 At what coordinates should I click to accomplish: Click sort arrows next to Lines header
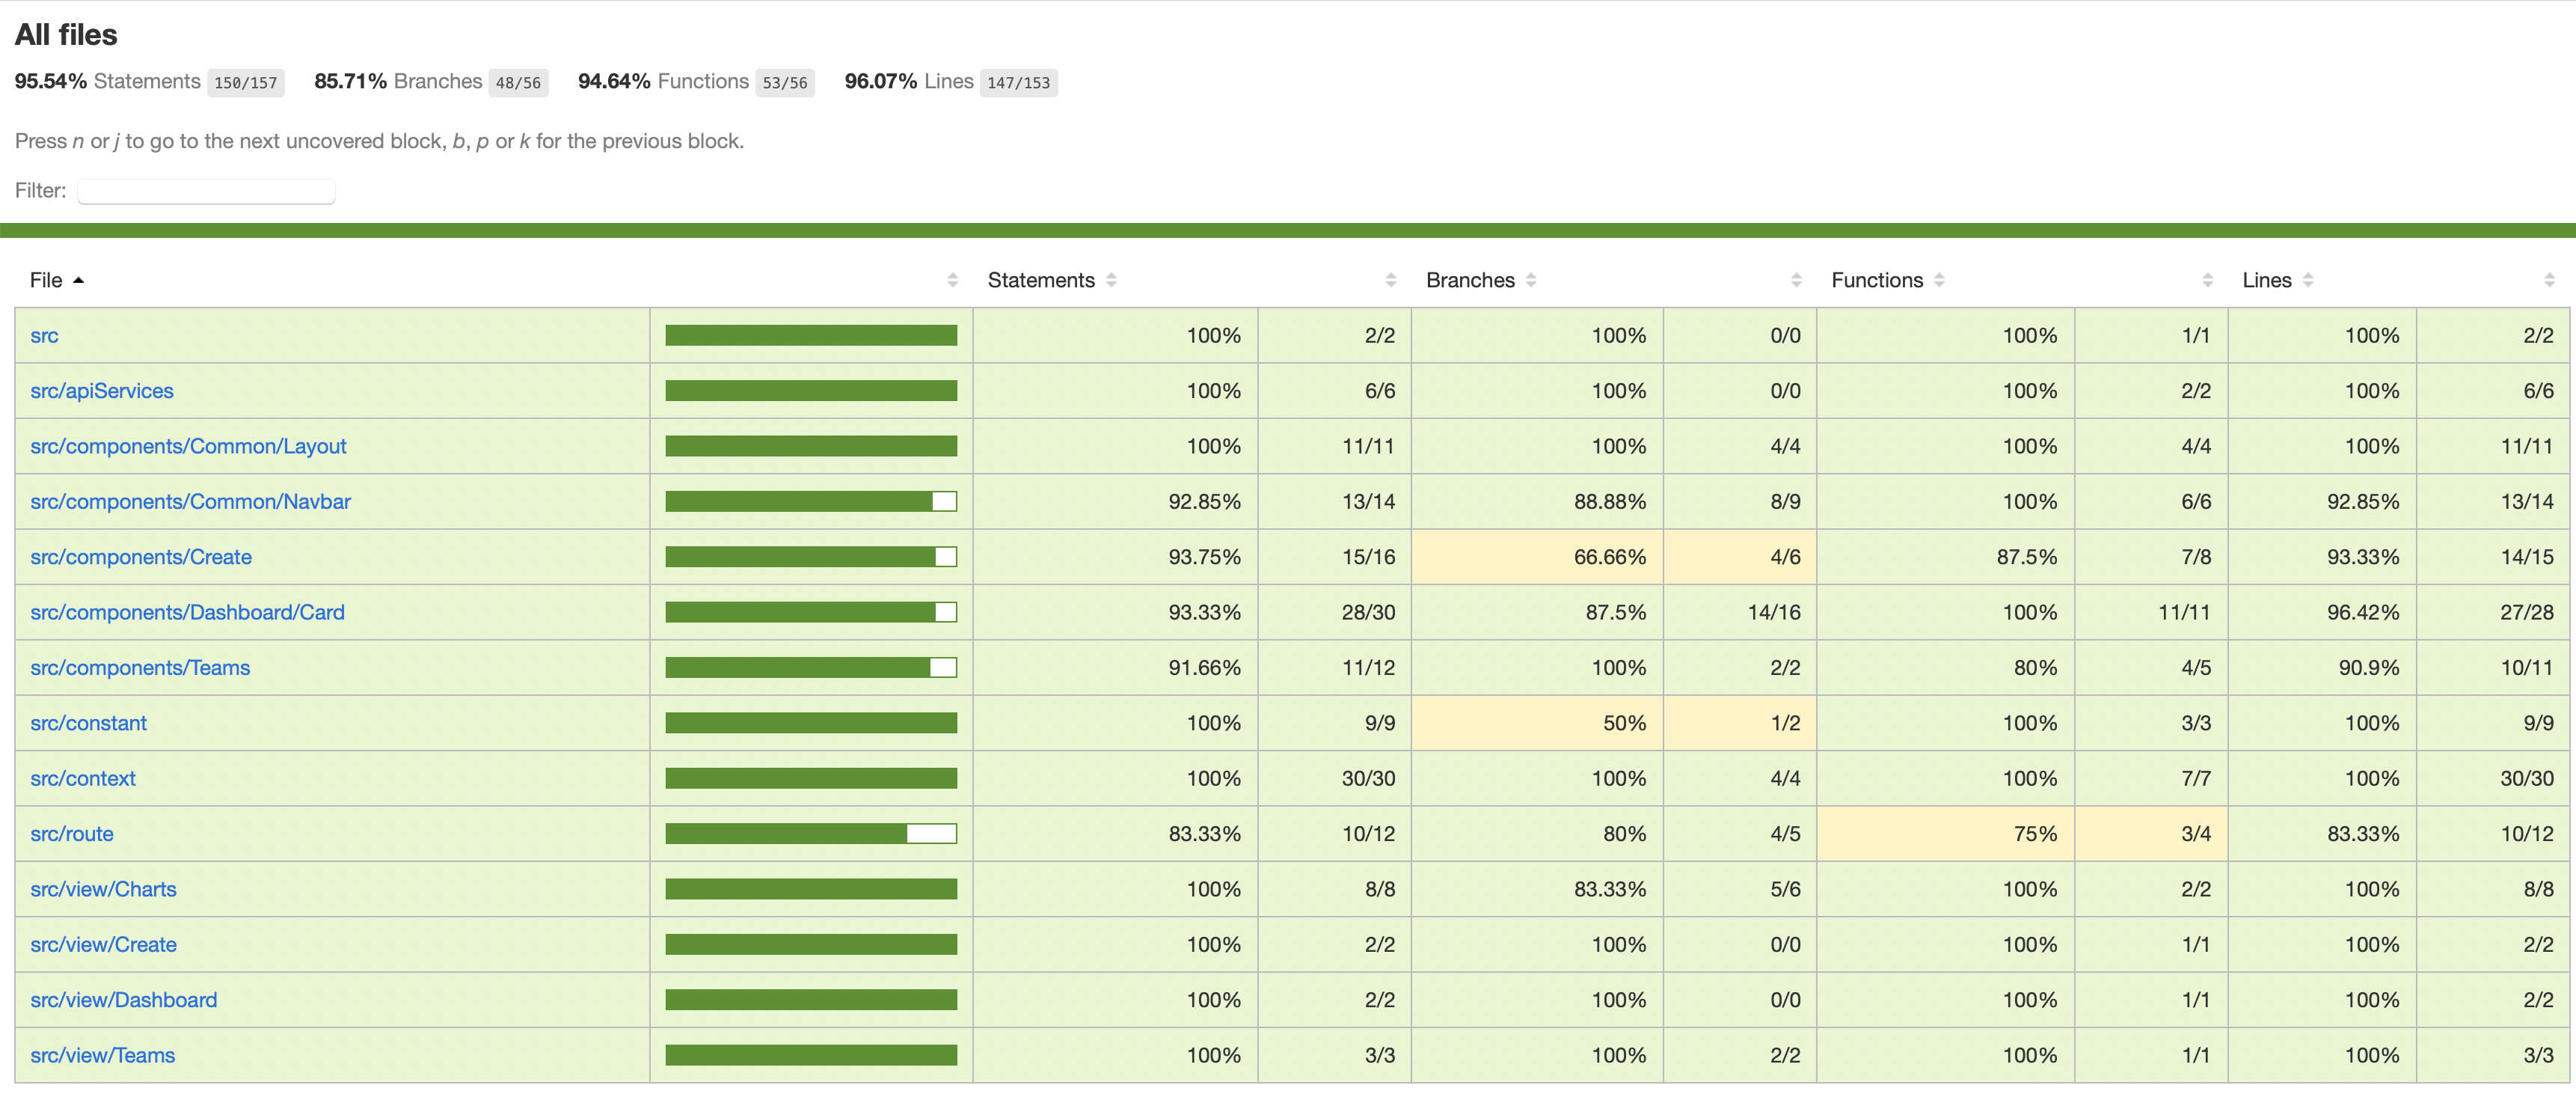coord(2308,281)
